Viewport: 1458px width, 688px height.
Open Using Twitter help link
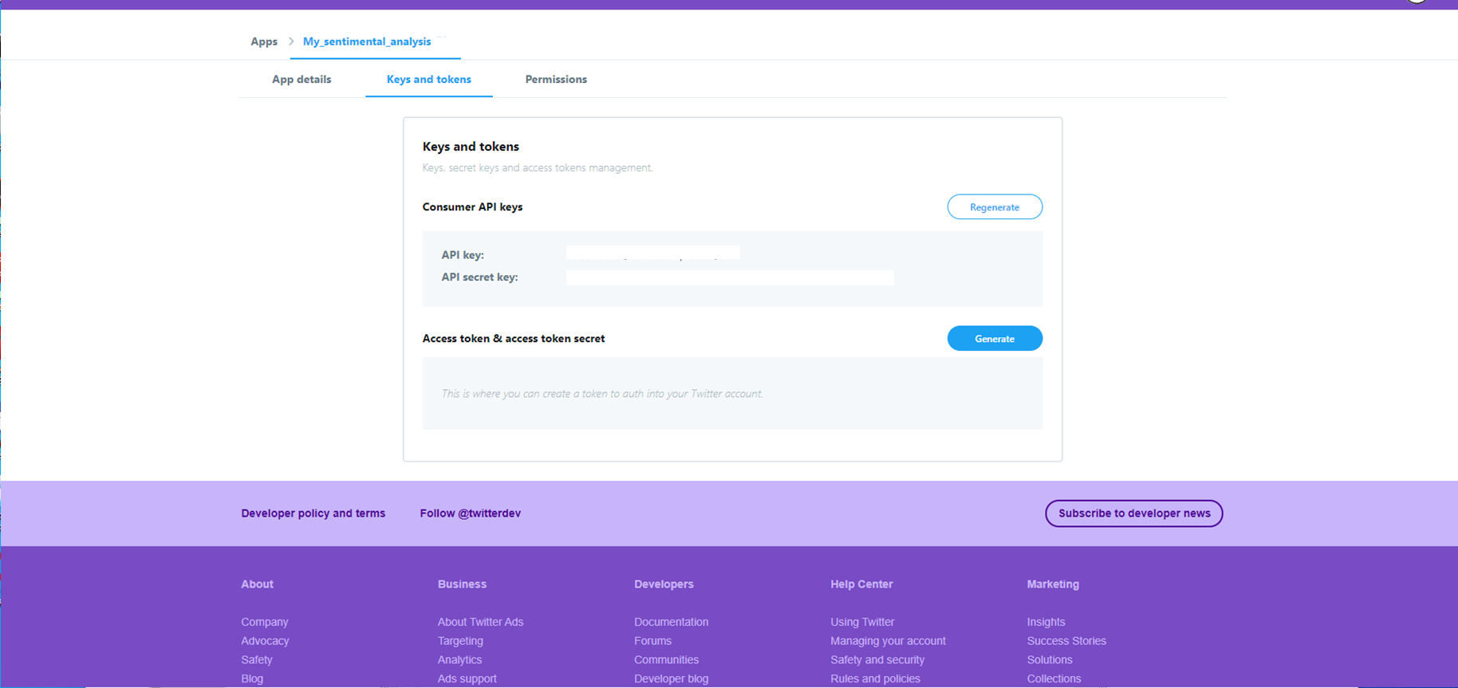(x=862, y=622)
